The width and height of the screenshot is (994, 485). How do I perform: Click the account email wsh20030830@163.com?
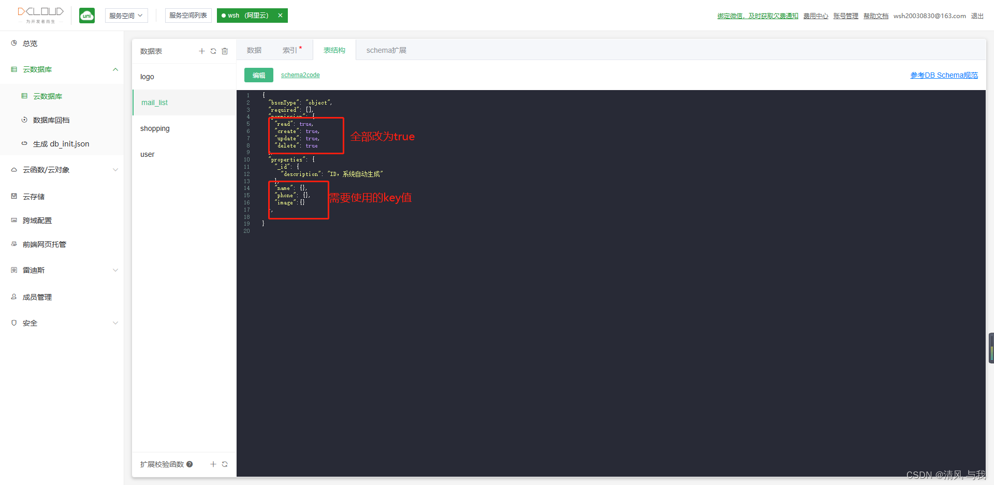click(x=929, y=16)
